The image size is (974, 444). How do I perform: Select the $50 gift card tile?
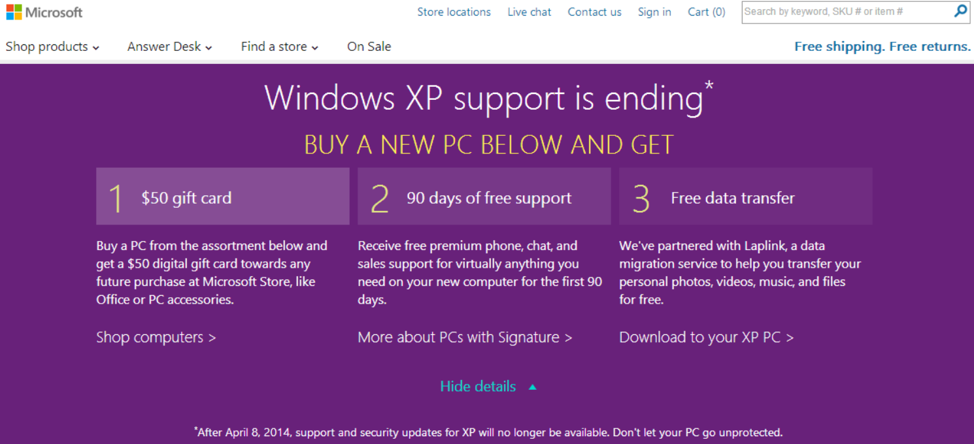point(223,197)
